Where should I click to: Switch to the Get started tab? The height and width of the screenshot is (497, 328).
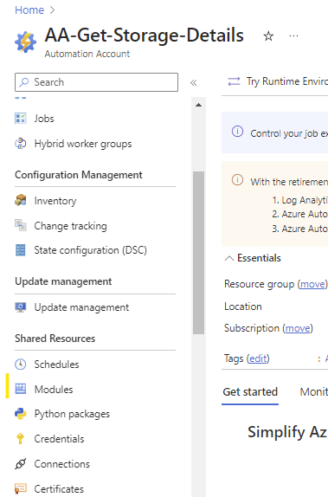point(250,391)
